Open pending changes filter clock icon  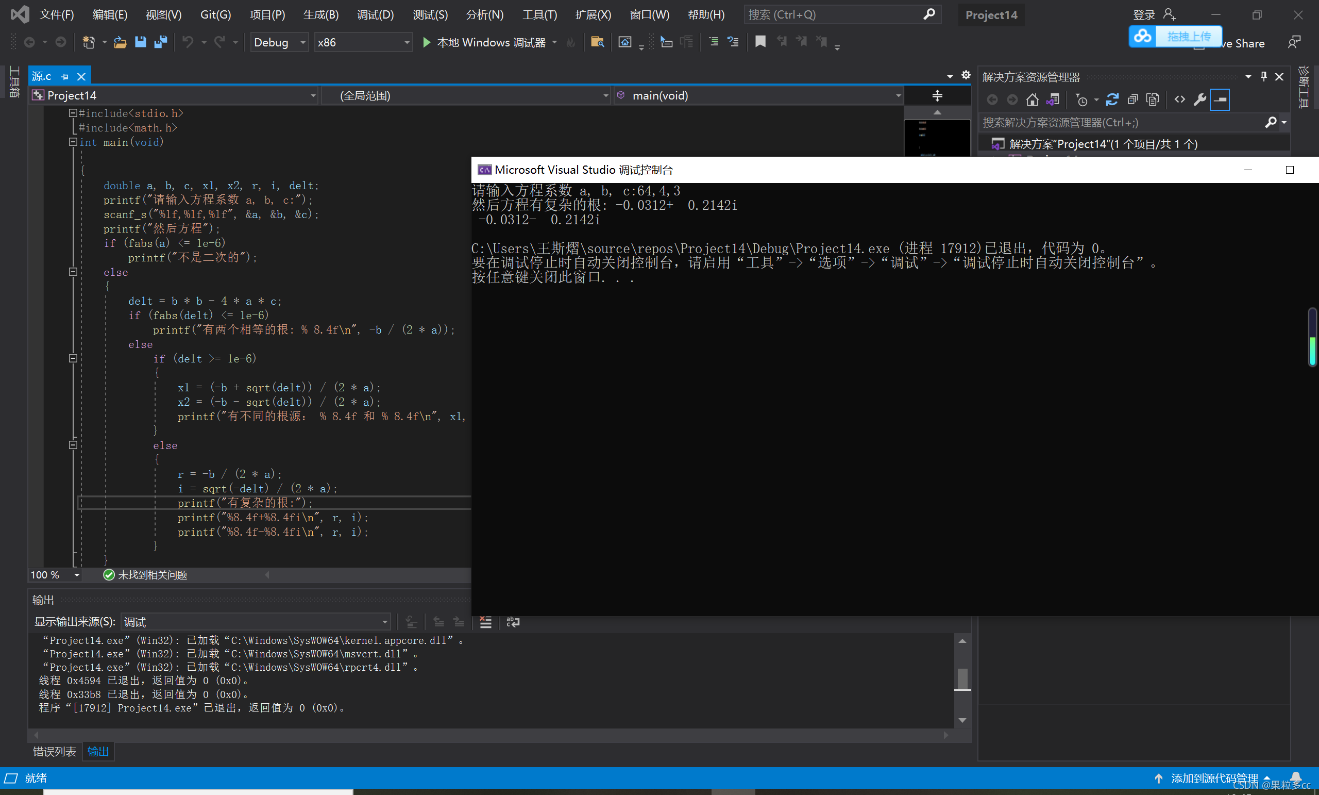[1081, 100]
